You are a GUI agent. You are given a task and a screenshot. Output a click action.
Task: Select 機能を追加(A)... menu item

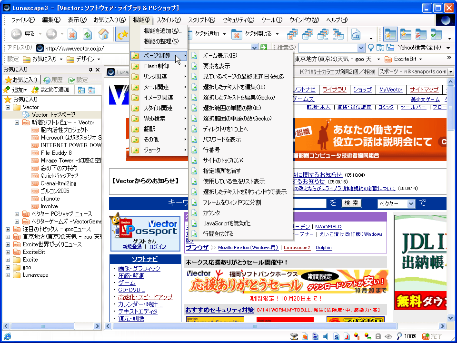point(163,31)
